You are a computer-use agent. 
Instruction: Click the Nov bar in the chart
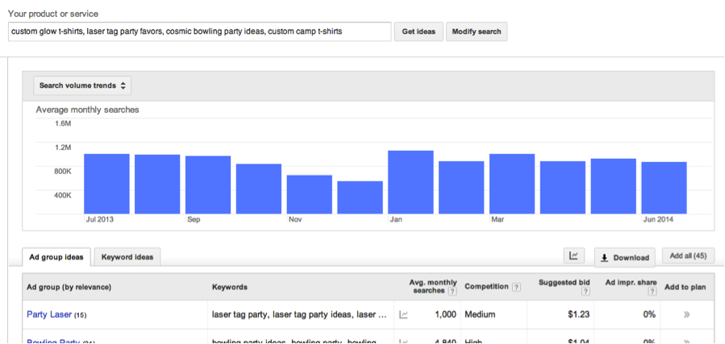[x=310, y=194]
